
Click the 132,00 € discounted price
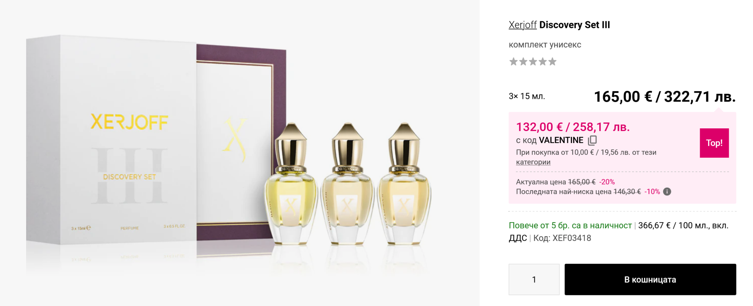(539, 127)
